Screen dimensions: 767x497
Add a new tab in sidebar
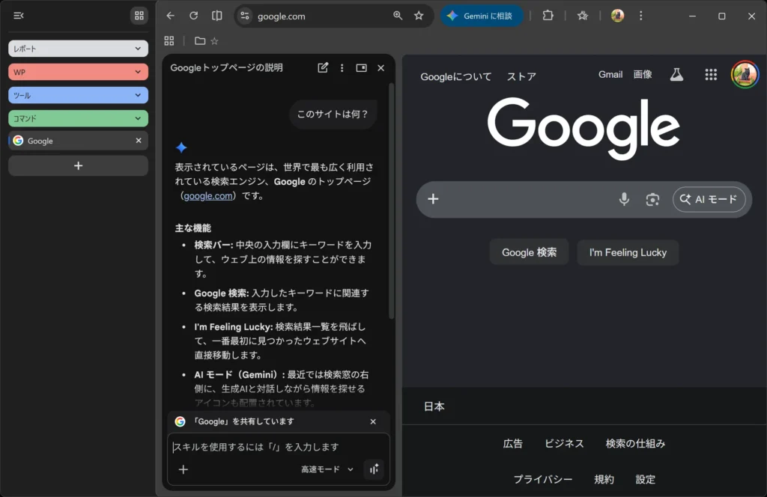click(78, 165)
